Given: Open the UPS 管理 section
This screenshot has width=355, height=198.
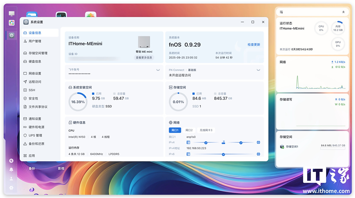Looking at the screenshot, I should click(35, 136).
